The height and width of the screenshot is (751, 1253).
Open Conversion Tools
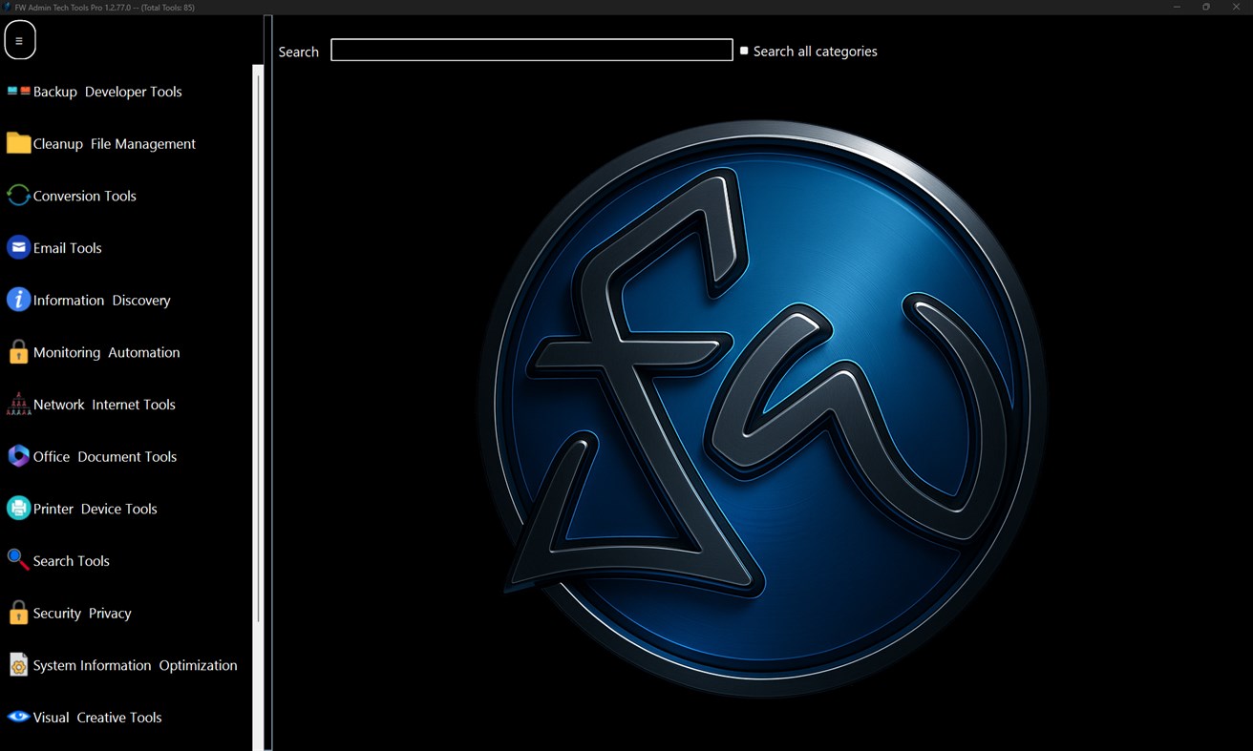click(86, 196)
